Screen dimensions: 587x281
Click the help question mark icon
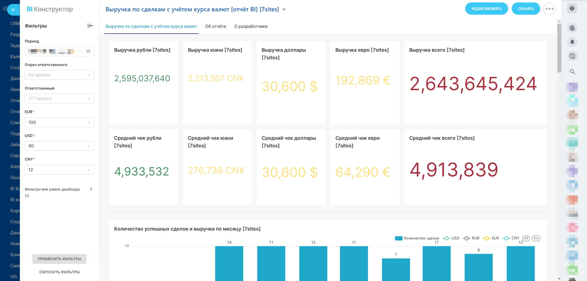pyautogui.click(x=572, y=9)
